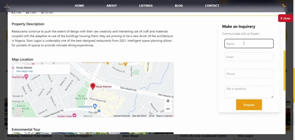
Task: Navigate to the BLOG page
Action: (x=179, y=6)
